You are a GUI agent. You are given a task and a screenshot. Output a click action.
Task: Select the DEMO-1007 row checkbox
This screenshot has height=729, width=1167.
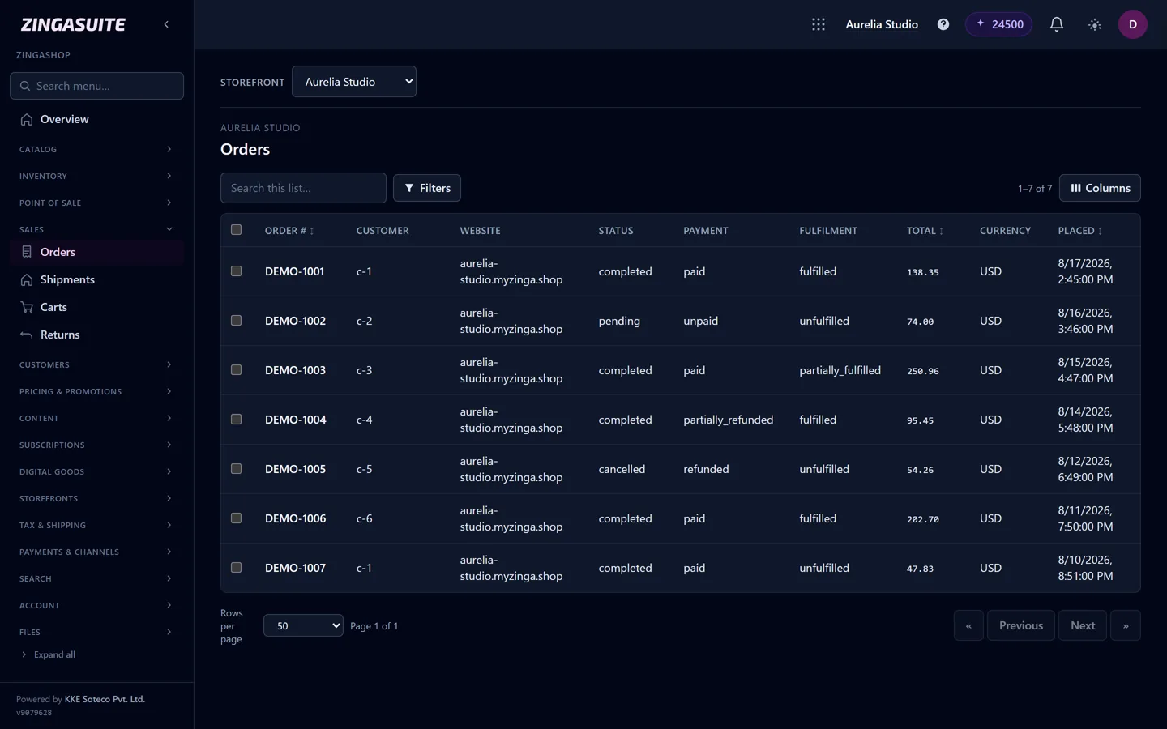[236, 568]
